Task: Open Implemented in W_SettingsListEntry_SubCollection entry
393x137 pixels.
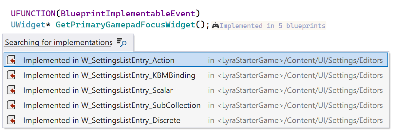Action: point(112,105)
